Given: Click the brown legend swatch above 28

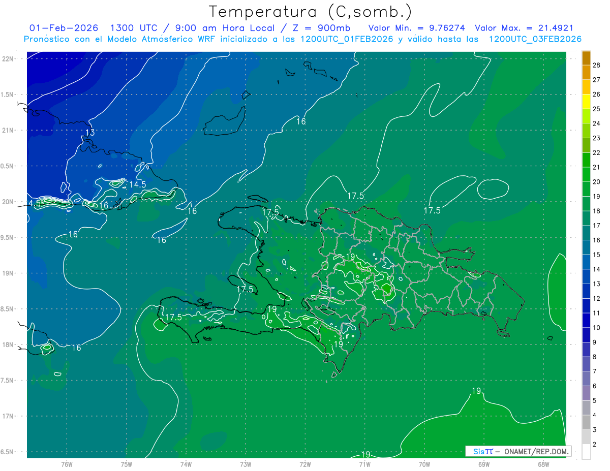Looking at the screenshot, I should click(x=586, y=58).
